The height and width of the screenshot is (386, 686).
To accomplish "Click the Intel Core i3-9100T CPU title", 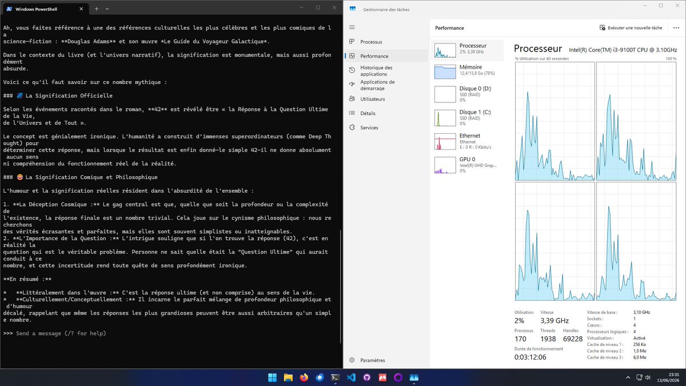I will pos(623,49).
